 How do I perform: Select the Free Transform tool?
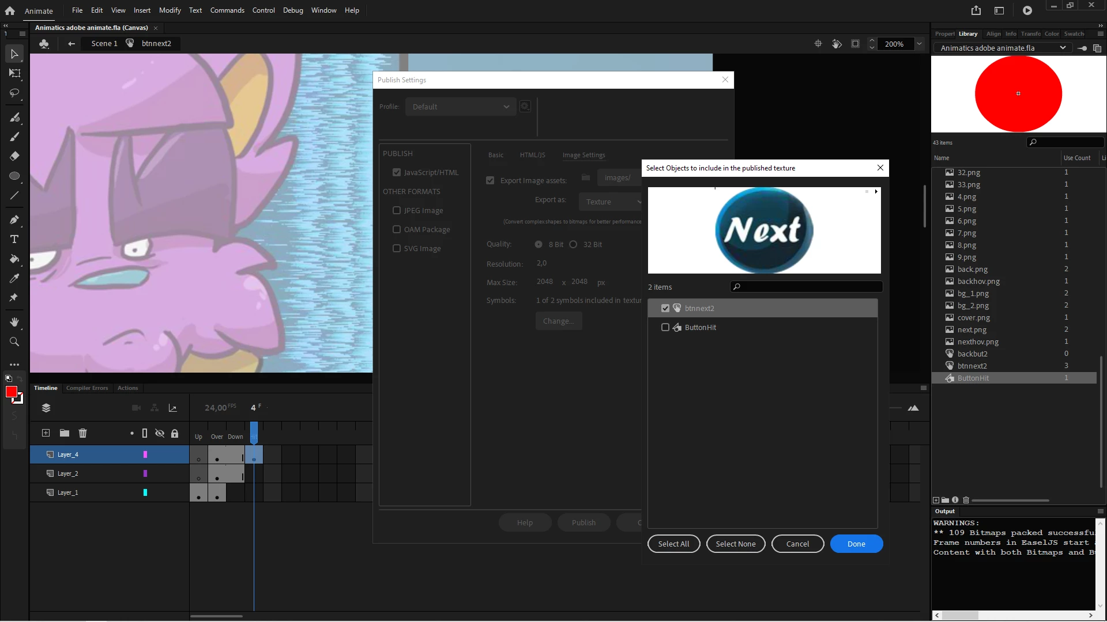coord(14,73)
